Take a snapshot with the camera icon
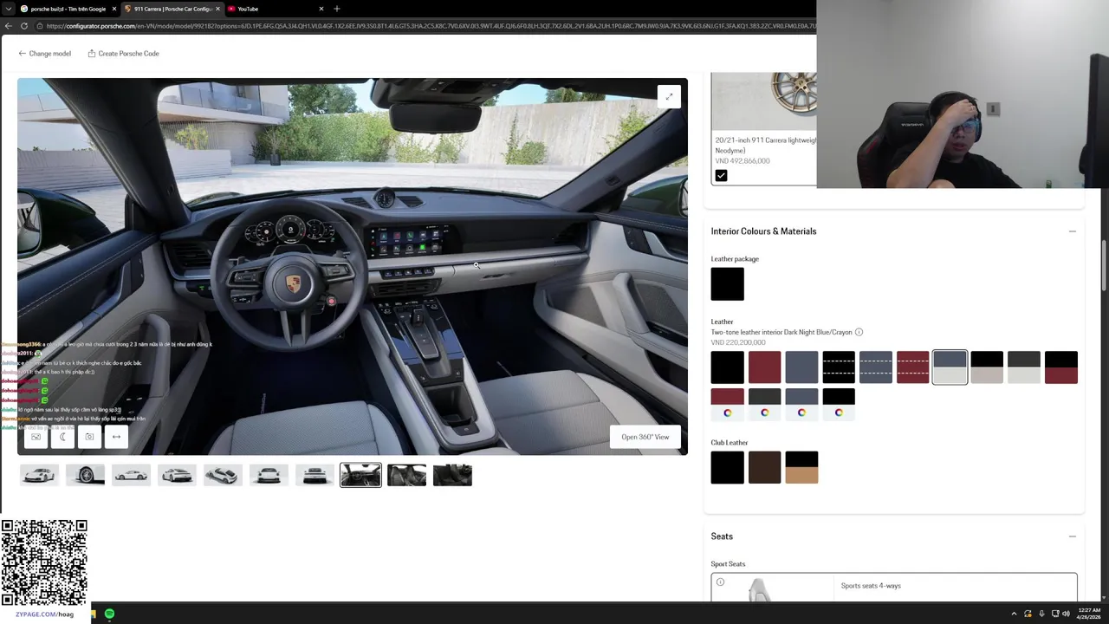 [x=89, y=437]
